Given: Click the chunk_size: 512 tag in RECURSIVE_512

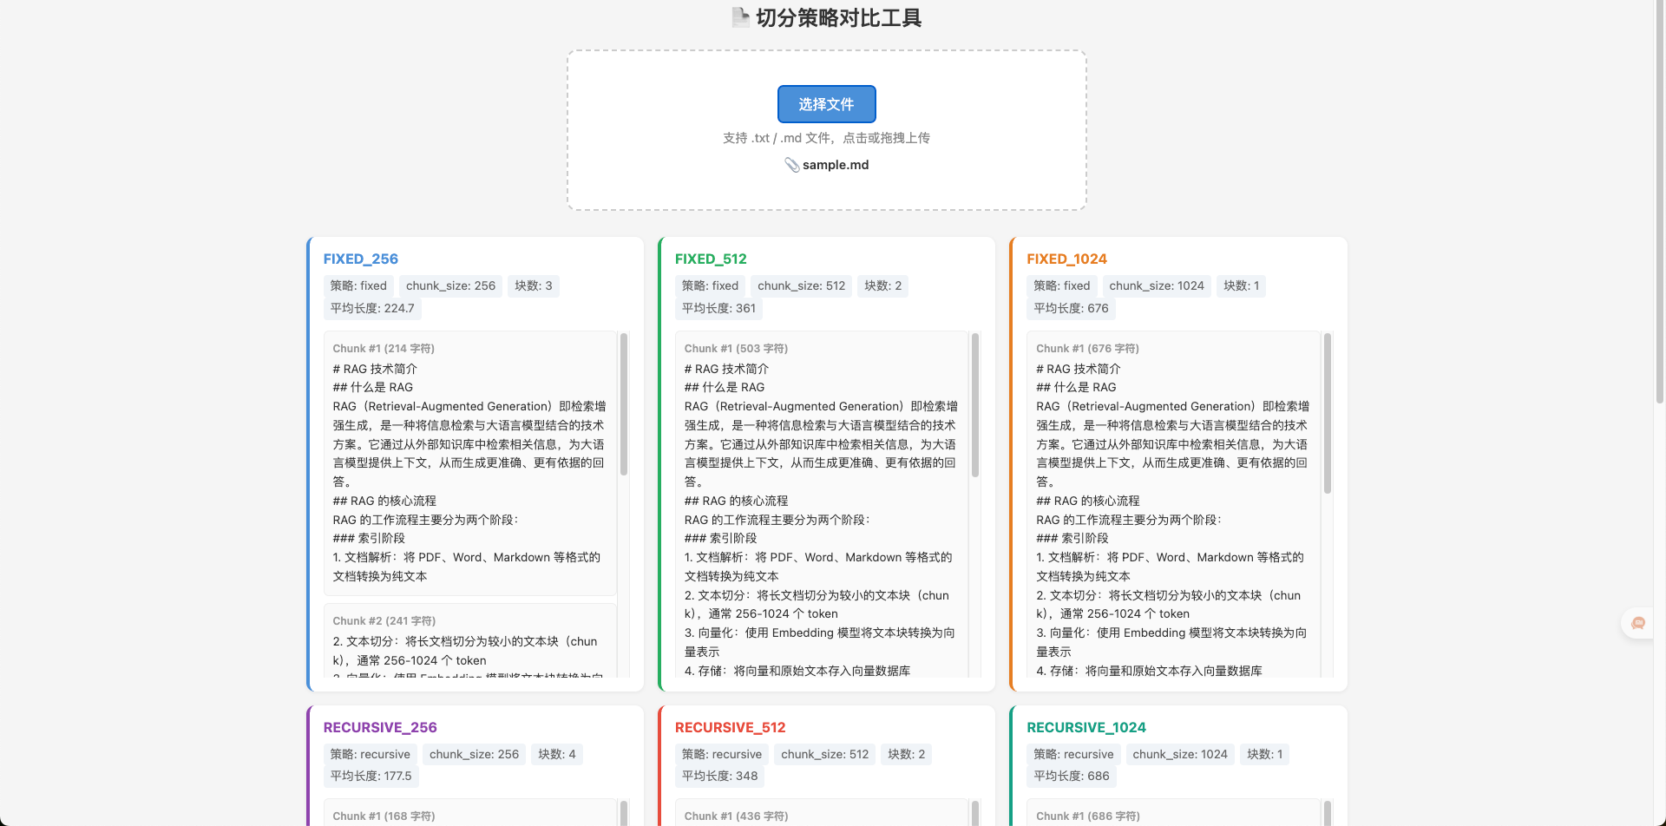Looking at the screenshot, I should point(824,754).
